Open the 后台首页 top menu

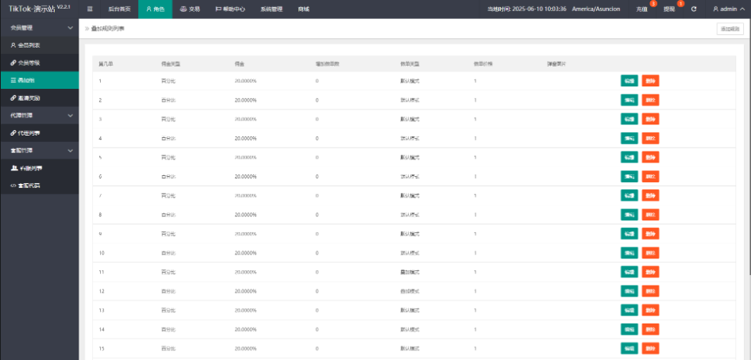(x=119, y=9)
